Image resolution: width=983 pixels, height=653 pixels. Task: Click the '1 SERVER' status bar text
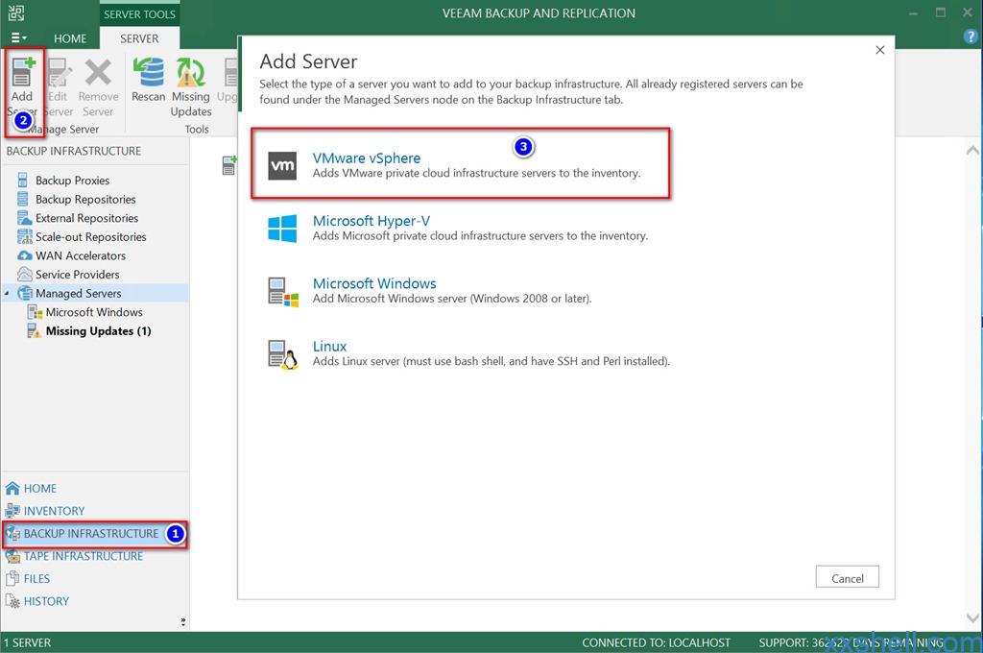point(28,643)
